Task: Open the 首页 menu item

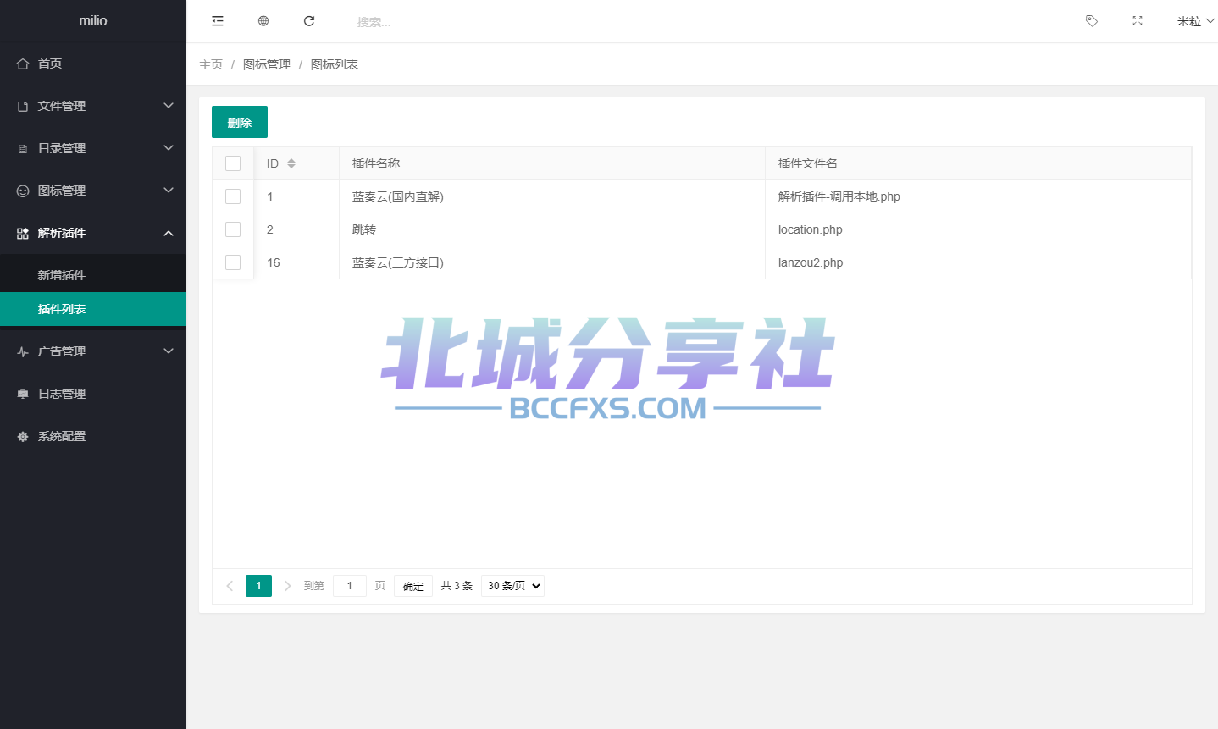Action: [93, 64]
